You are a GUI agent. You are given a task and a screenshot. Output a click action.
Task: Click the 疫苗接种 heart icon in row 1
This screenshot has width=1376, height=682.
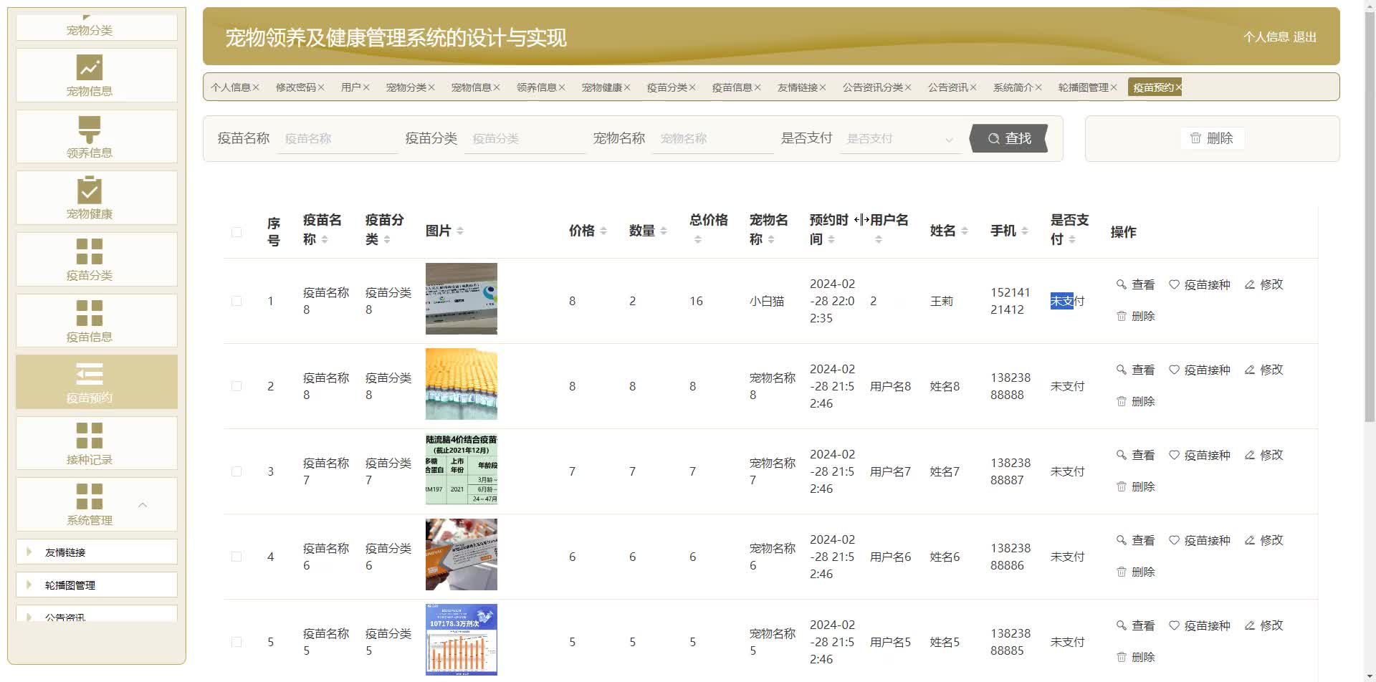coord(1174,284)
